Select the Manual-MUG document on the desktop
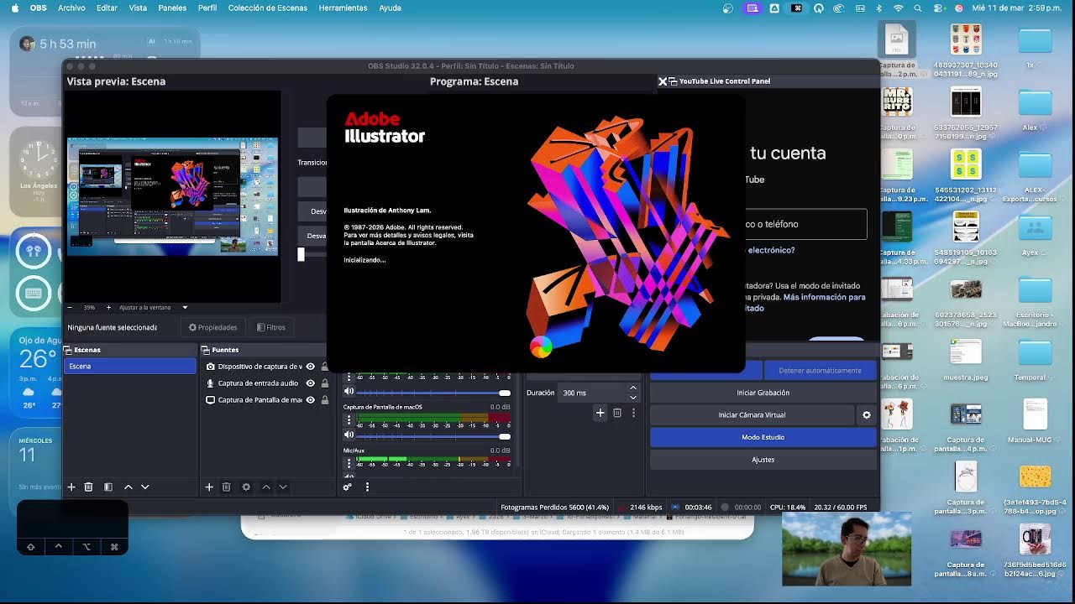Image resolution: width=1075 pixels, height=604 pixels. pos(1035,421)
